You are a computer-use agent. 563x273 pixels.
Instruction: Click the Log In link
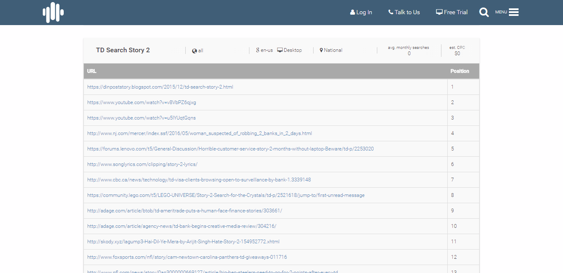click(361, 12)
